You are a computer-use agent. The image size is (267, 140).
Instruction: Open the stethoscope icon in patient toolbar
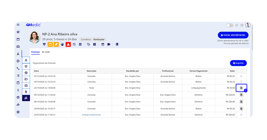coord(88,44)
